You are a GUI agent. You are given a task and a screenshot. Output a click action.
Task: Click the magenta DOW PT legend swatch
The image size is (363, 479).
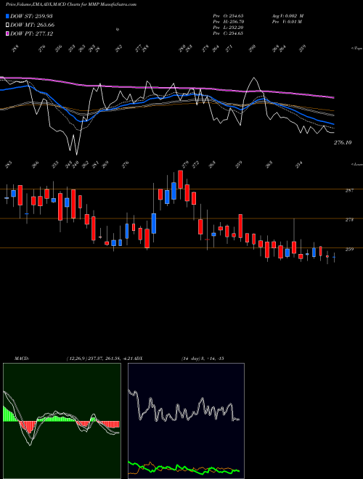[7, 33]
